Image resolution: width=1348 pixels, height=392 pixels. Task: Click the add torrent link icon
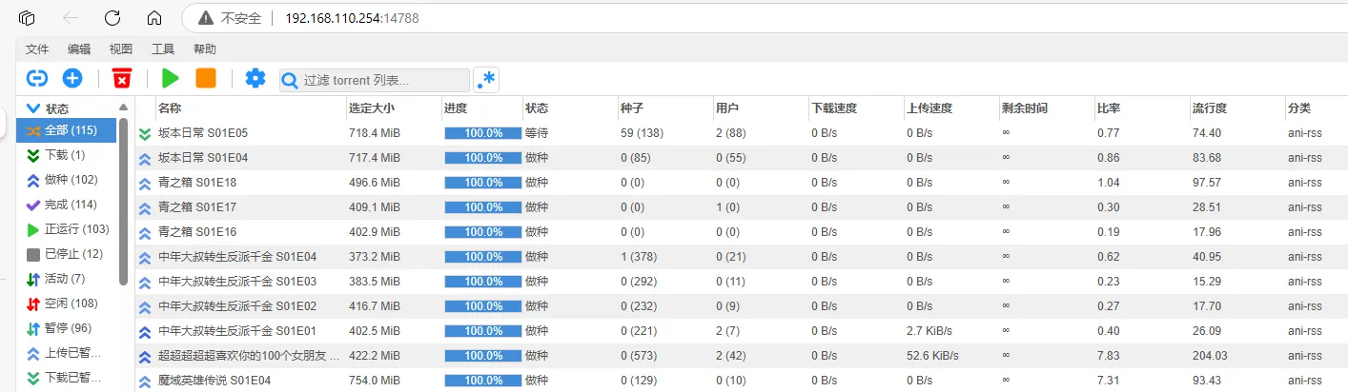pos(37,79)
